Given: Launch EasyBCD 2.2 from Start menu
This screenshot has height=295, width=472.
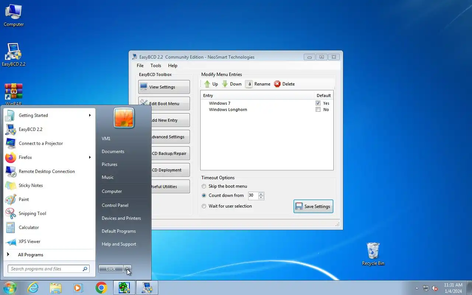Looking at the screenshot, I should point(49,129).
